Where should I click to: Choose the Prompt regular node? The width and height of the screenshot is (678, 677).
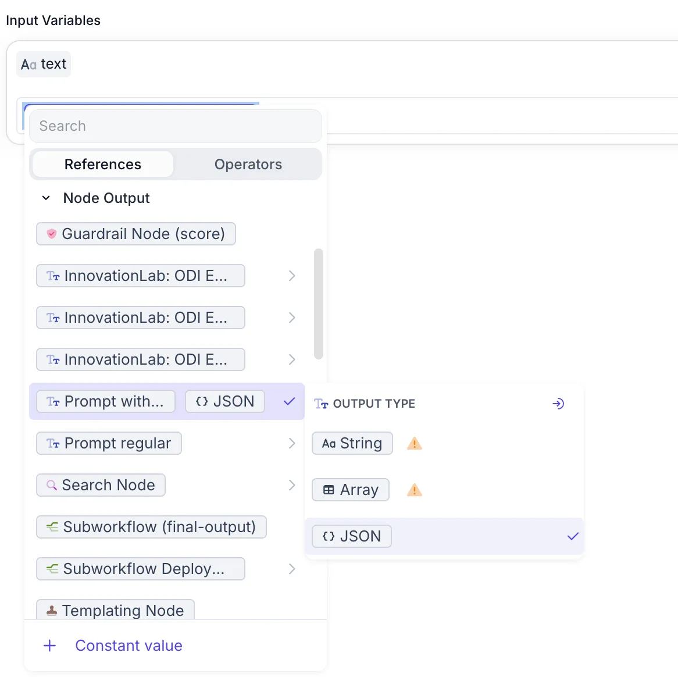pyautogui.click(x=109, y=443)
